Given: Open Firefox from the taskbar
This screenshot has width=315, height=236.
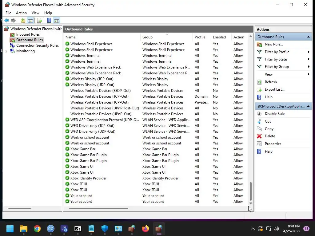Looking at the screenshot, I should 146,229.
